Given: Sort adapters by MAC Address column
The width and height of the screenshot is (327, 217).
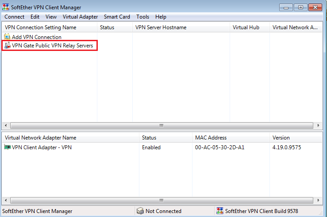Looking at the screenshot, I should point(231,138).
